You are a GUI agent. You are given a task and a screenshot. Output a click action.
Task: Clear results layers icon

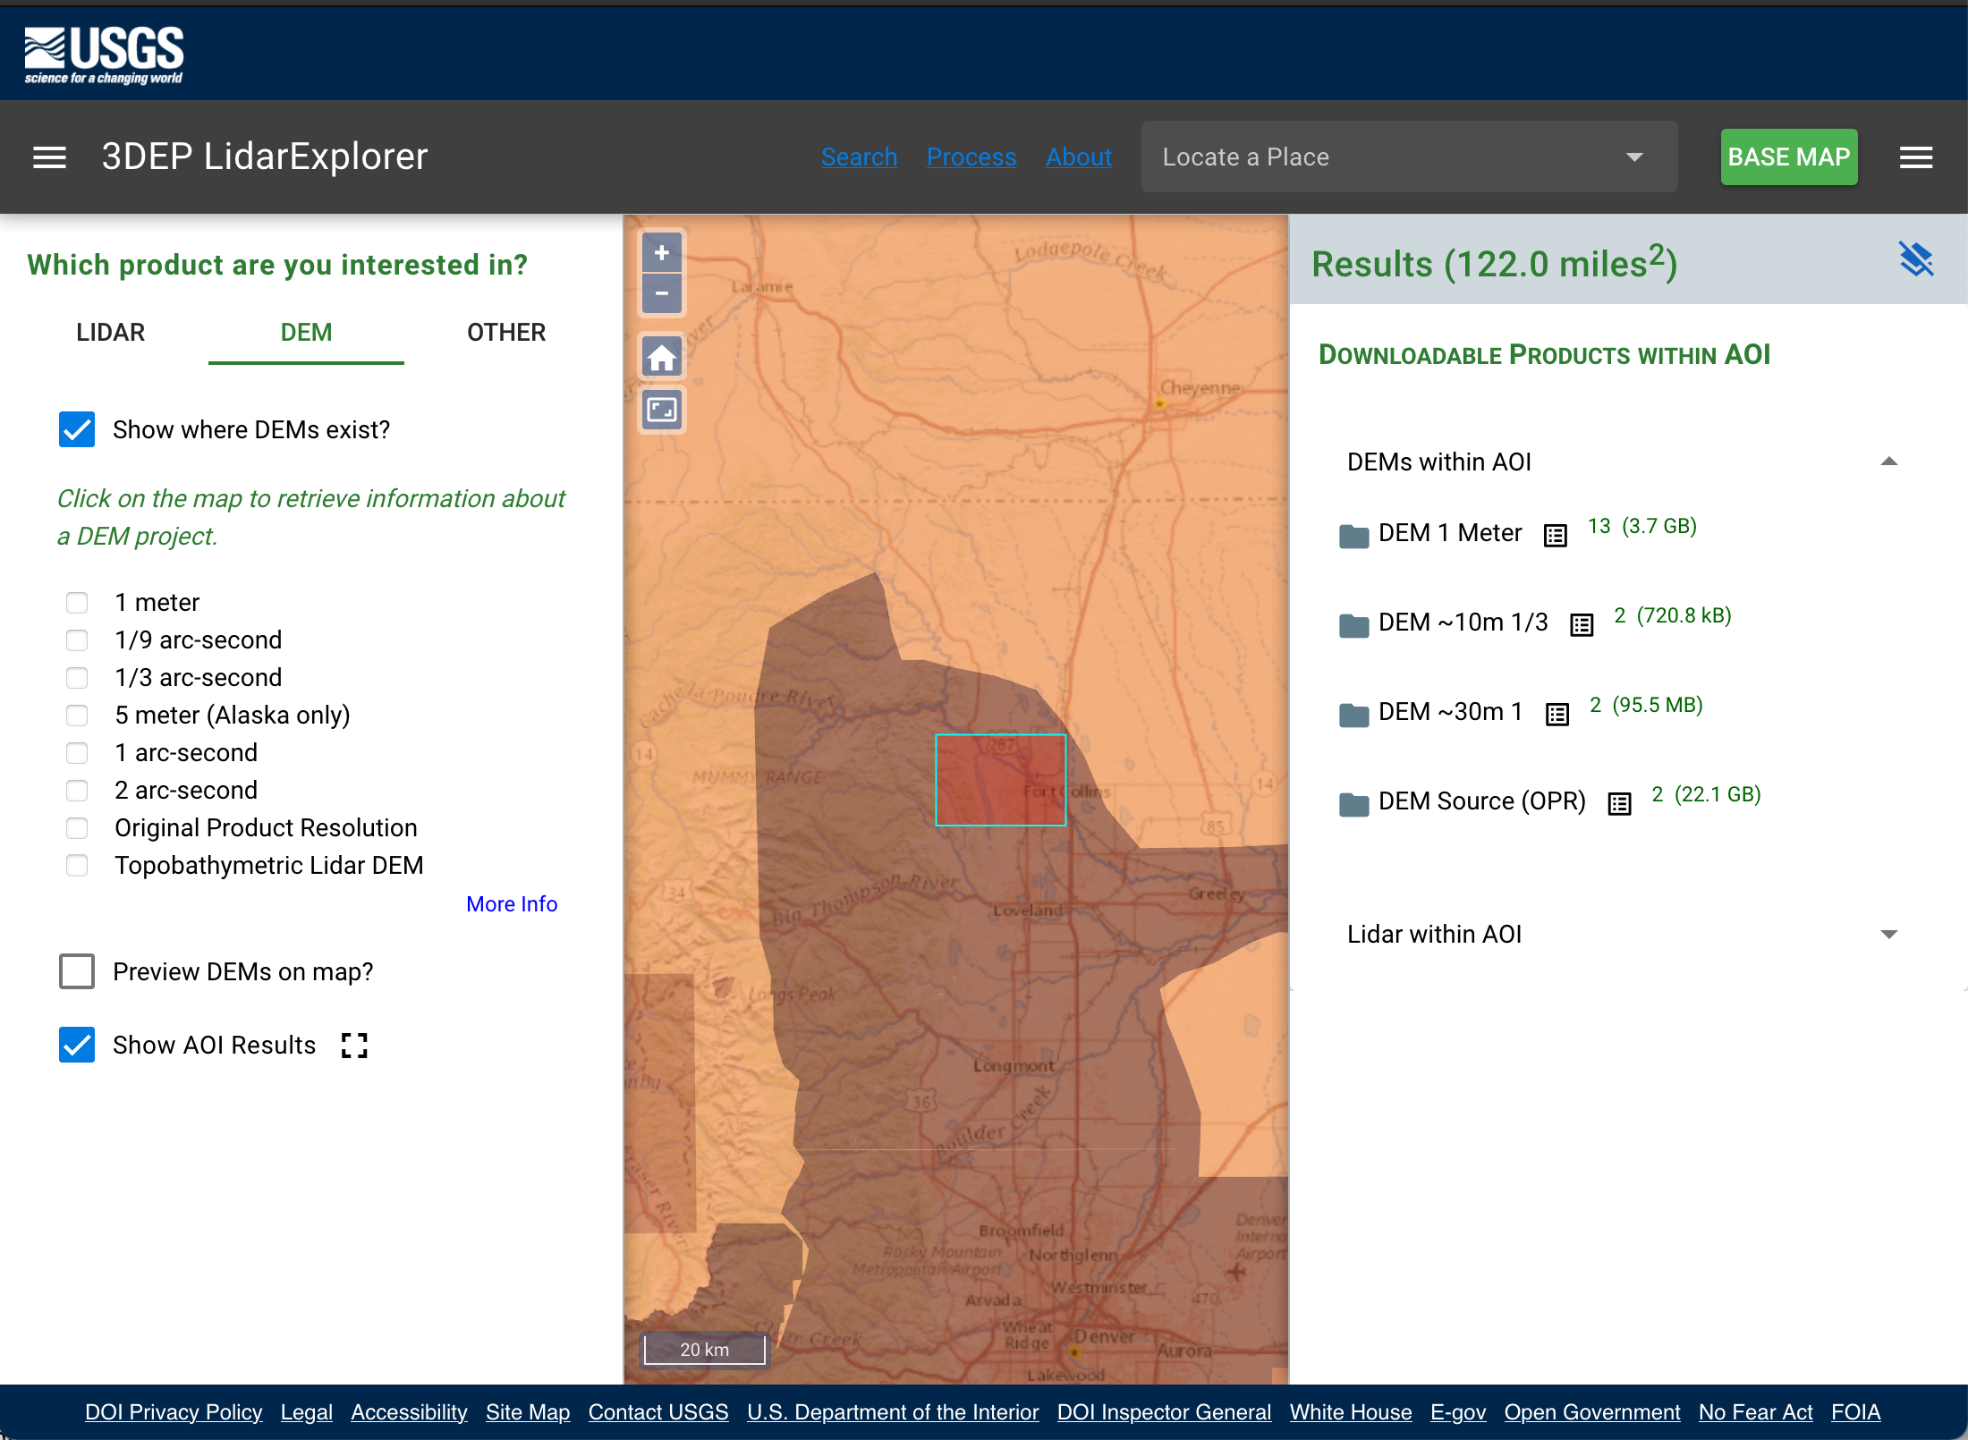click(x=1915, y=260)
